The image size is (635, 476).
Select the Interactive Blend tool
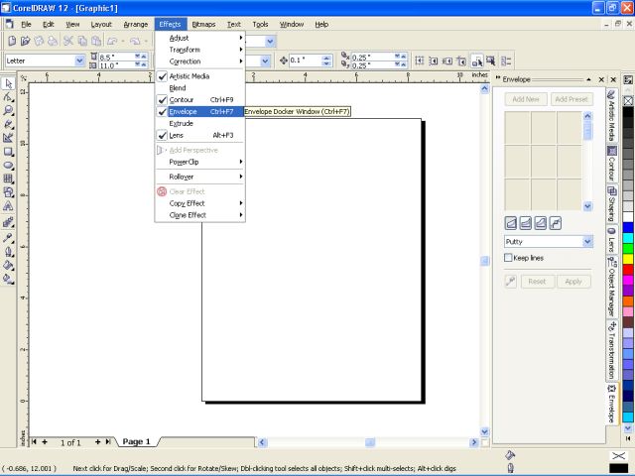click(8, 222)
